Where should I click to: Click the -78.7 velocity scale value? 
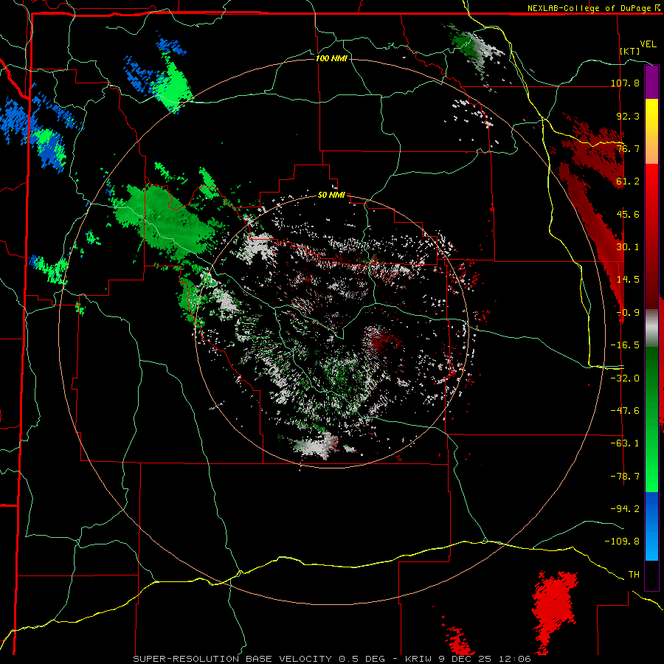point(625,477)
